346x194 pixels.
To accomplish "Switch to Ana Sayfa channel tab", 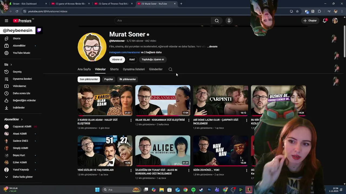I will [84, 69].
